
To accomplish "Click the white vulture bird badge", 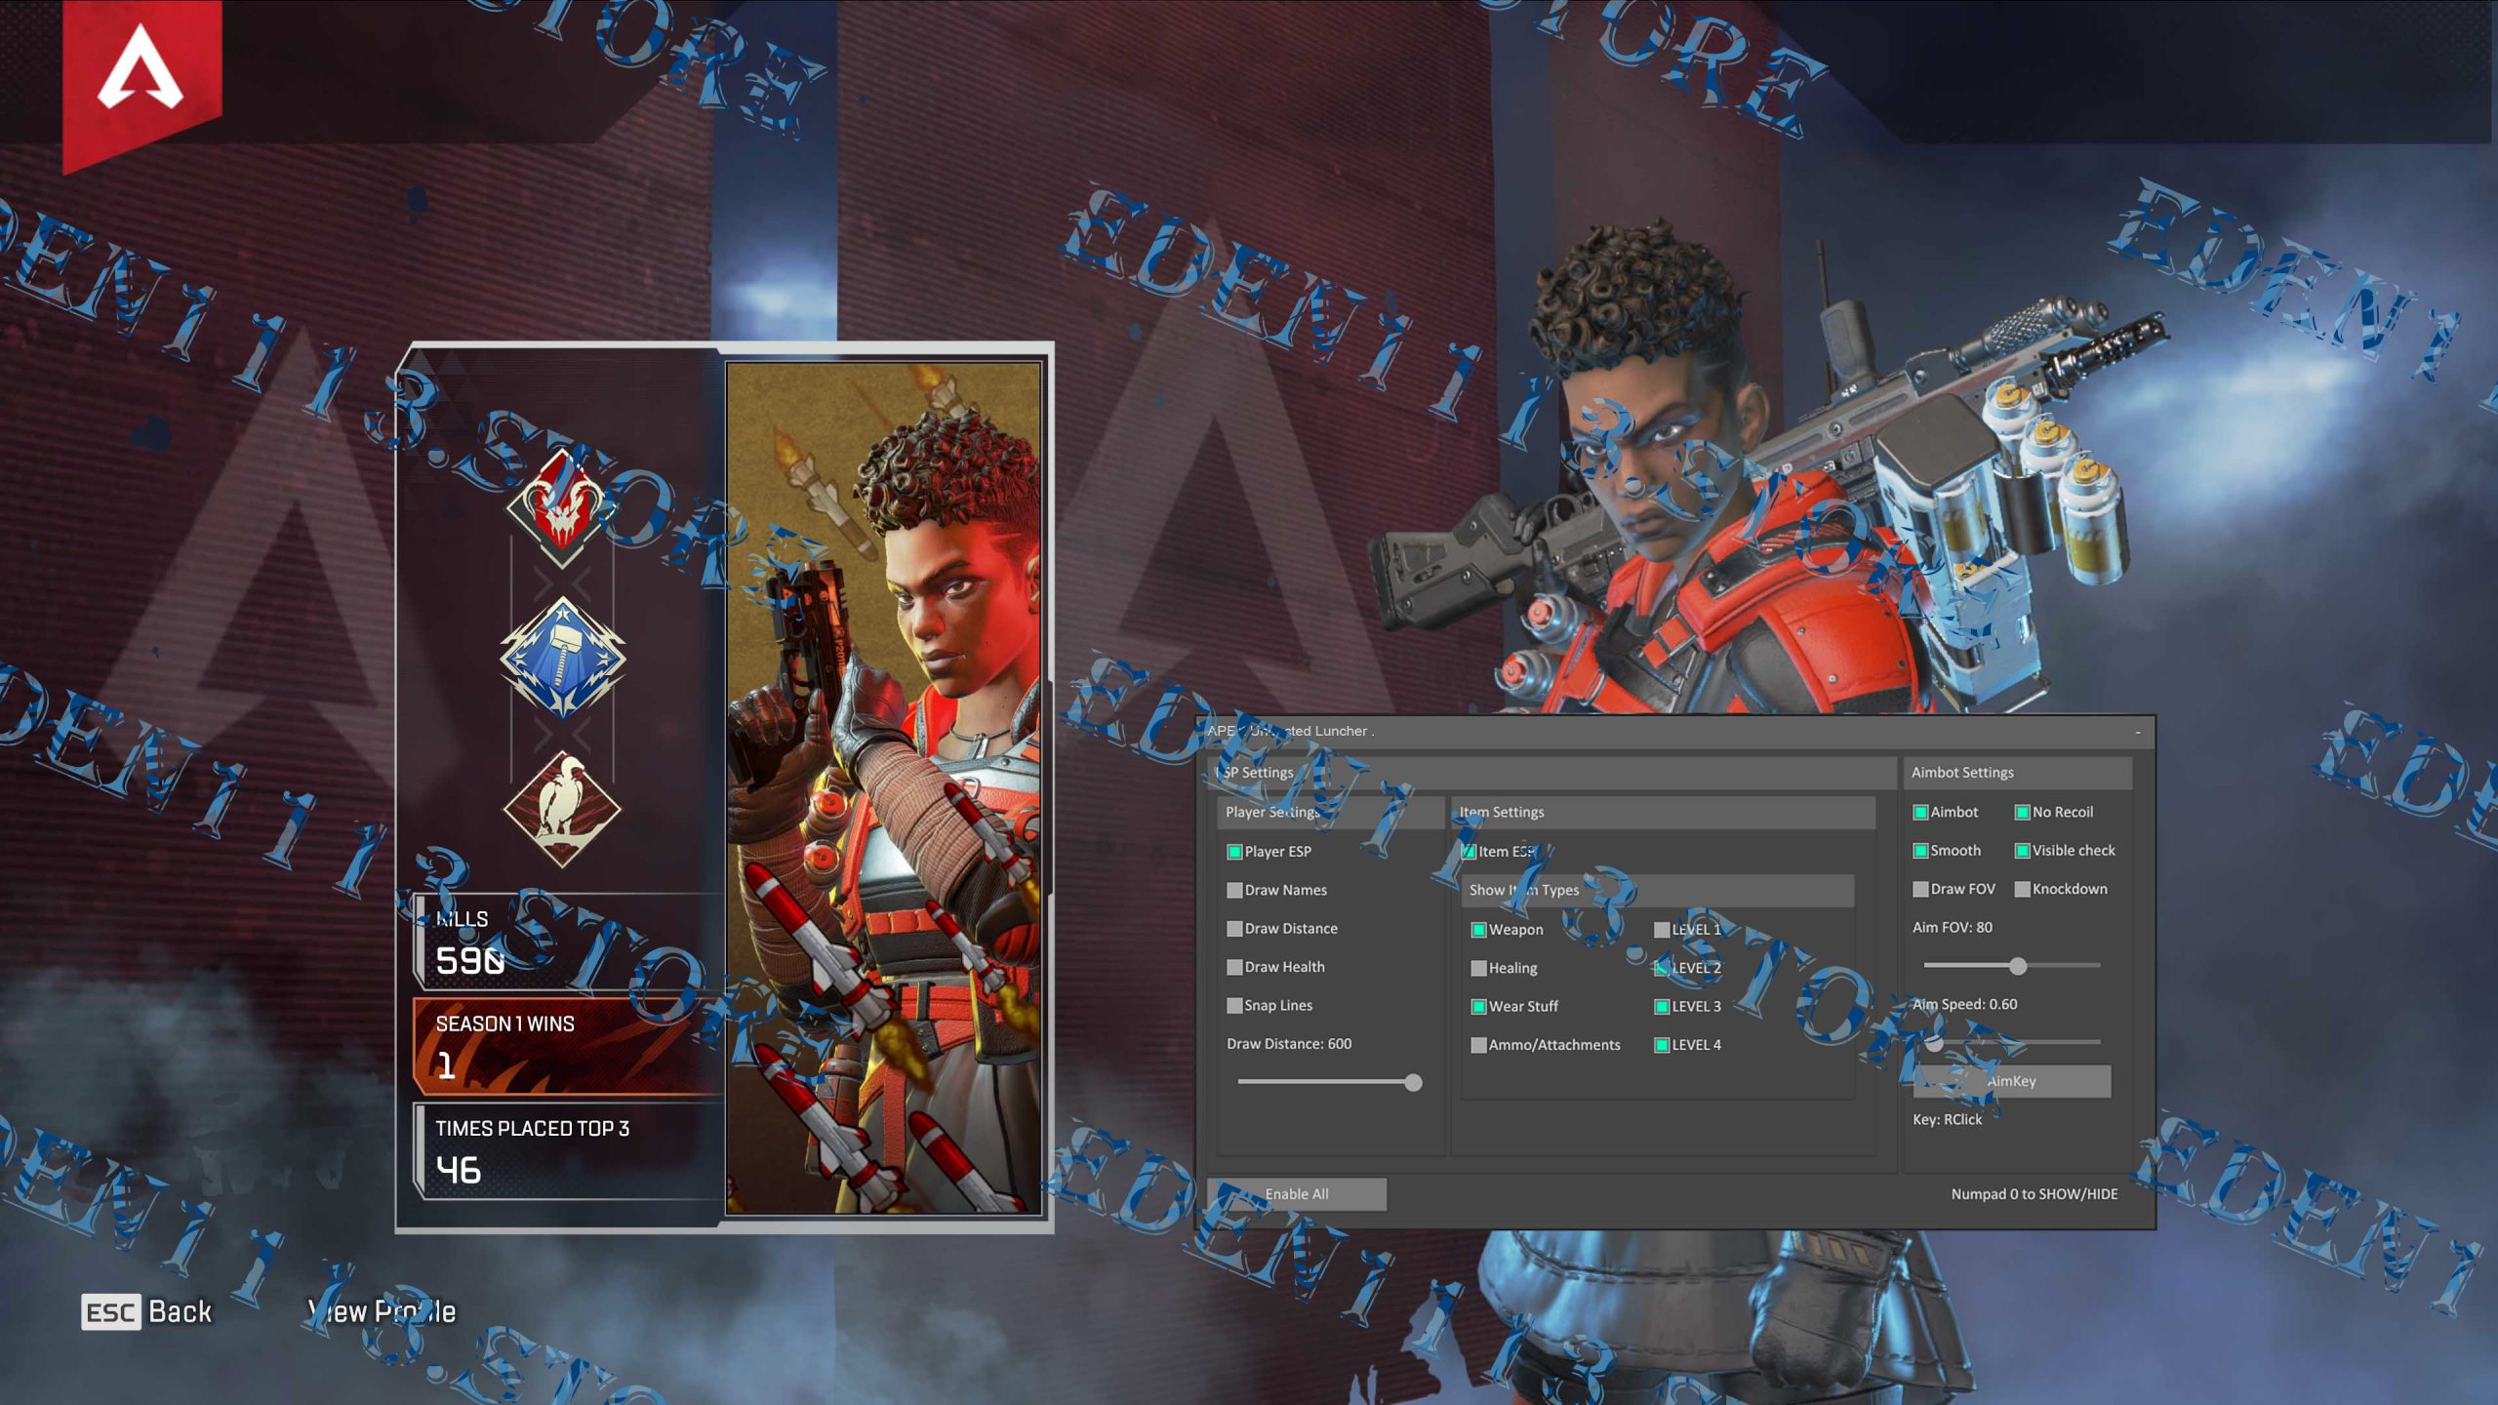I will [562, 809].
